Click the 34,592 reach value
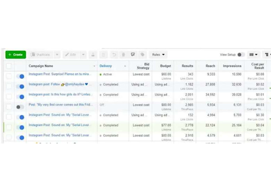The height and width of the screenshot is (183, 271). coord(210,94)
